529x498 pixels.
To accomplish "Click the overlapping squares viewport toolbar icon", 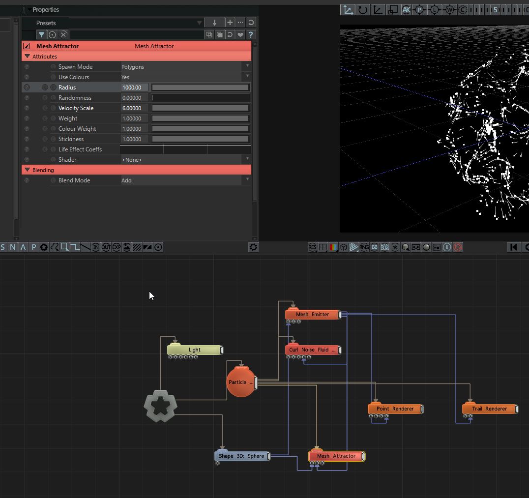I will click(393, 10).
